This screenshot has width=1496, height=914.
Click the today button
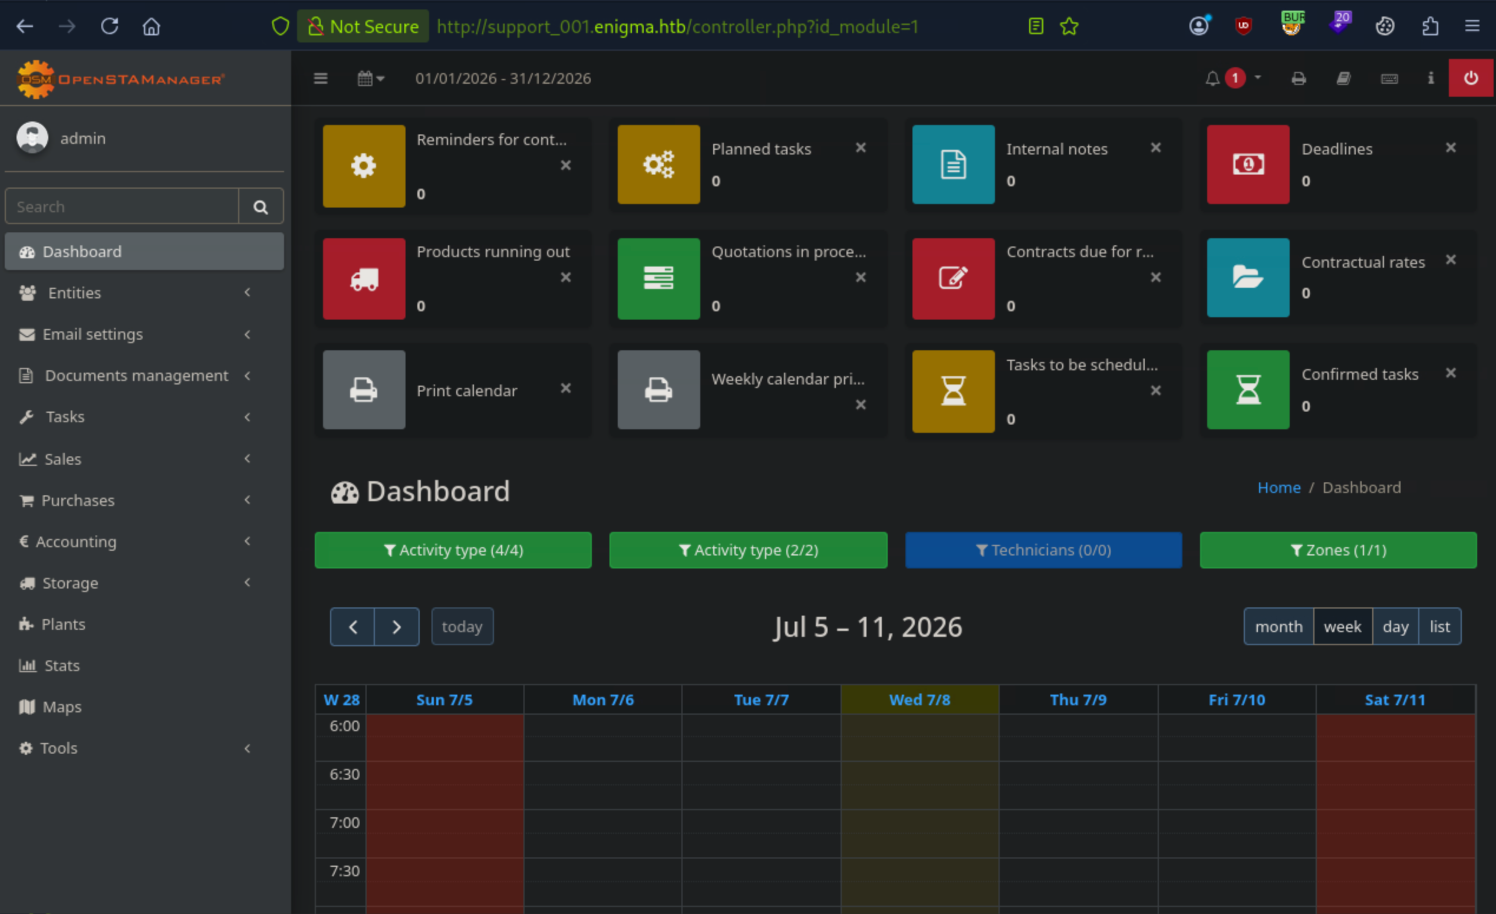[x=462, y=626]
